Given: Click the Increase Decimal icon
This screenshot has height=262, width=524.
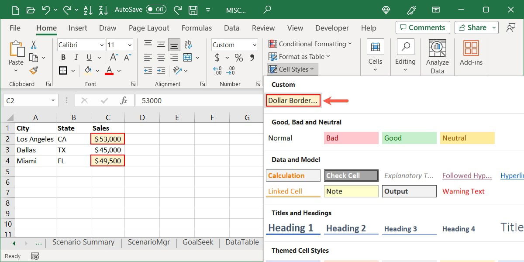Looking at the screenshot, I should click(217, 70).
